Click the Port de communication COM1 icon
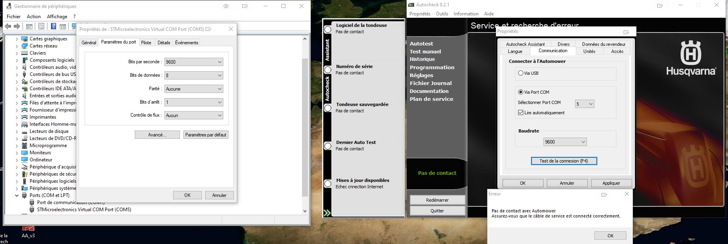This screenshot has height=244, width=728. 32,202
